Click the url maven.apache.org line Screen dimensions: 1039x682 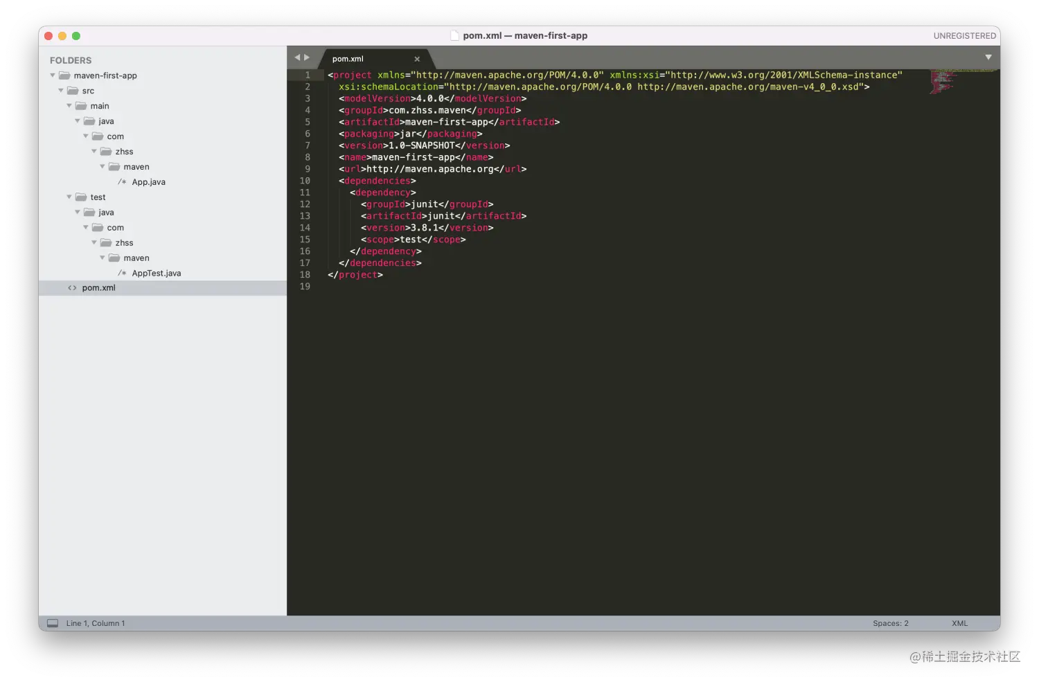(432, 169)
